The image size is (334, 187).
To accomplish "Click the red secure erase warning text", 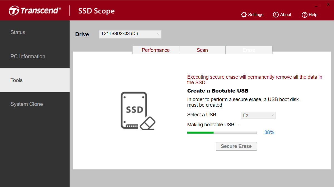I will [255, 80].
